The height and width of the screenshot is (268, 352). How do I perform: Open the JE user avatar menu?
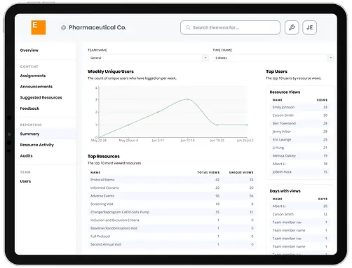[x=310, y=27]
